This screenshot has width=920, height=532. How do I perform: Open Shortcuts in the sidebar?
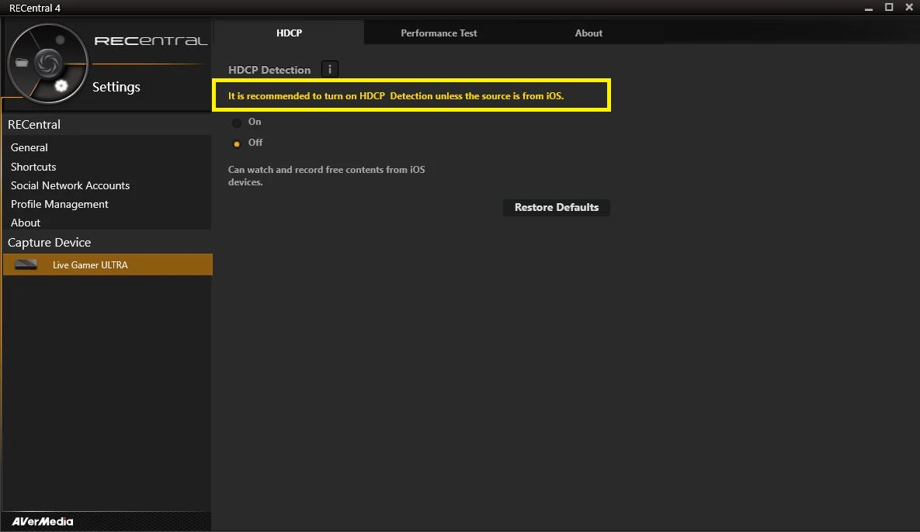pos(33,167)
